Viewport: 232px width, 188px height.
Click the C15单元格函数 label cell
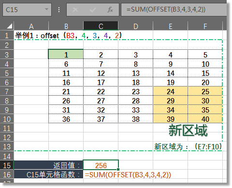tap(48, 174)
